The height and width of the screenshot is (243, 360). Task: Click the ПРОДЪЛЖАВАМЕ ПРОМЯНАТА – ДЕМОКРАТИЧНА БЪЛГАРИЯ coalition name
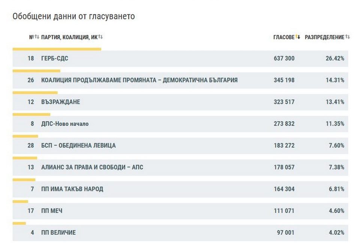coord(139,80)
